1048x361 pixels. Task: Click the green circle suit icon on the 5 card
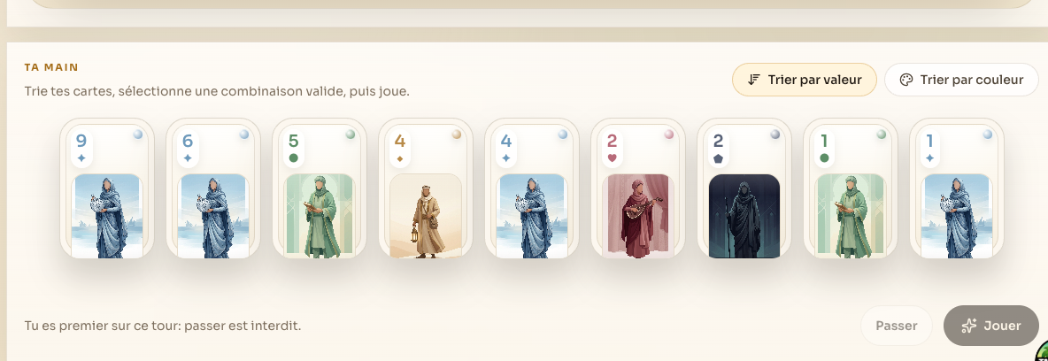tap(293, 158)
